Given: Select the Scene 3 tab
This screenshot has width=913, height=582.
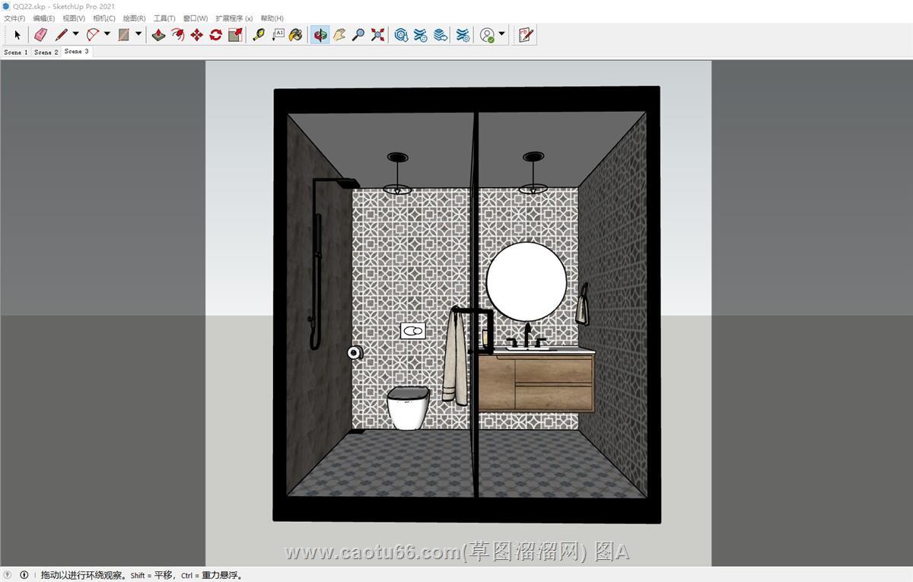Looking at the screenshot, I should point(76,52).
